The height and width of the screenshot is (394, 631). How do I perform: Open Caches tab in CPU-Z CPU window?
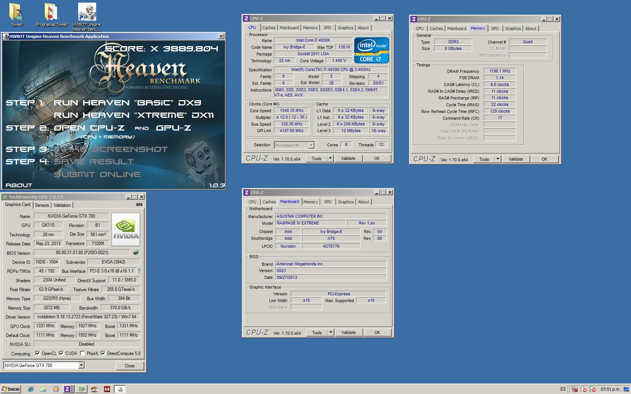[269, 28]
